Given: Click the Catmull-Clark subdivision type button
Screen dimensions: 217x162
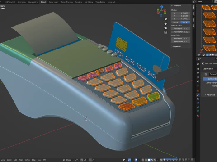Looking at the screenshot, I should [x=210, y=79].
